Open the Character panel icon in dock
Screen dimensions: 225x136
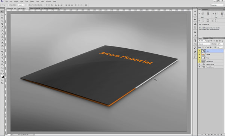coord(195,11)
